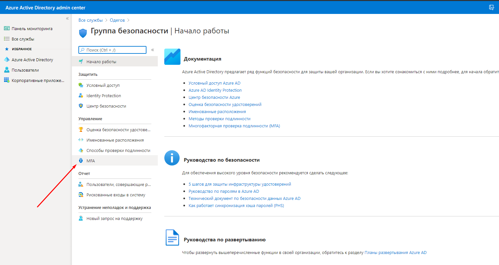Click the Рискованные входы globe icon
The height and width of the screenshot is (265, 499).
coord(81,195)
